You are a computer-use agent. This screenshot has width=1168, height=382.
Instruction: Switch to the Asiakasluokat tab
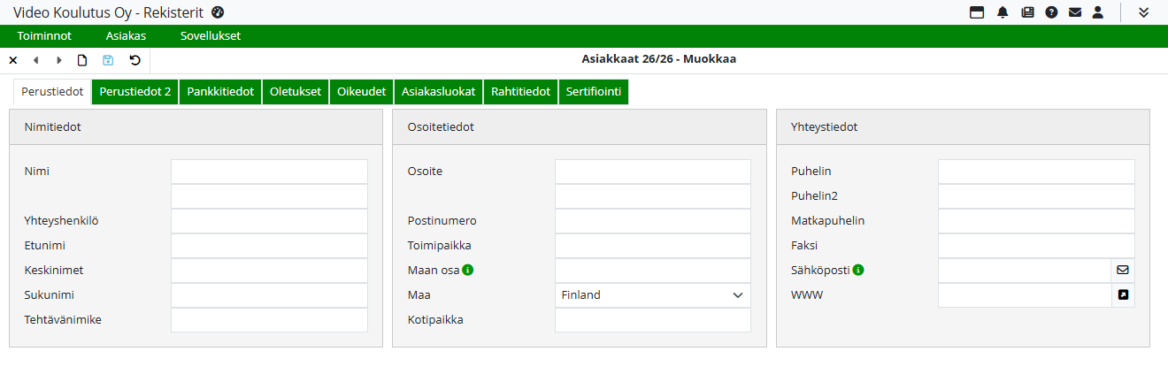[x=439, y=92]
